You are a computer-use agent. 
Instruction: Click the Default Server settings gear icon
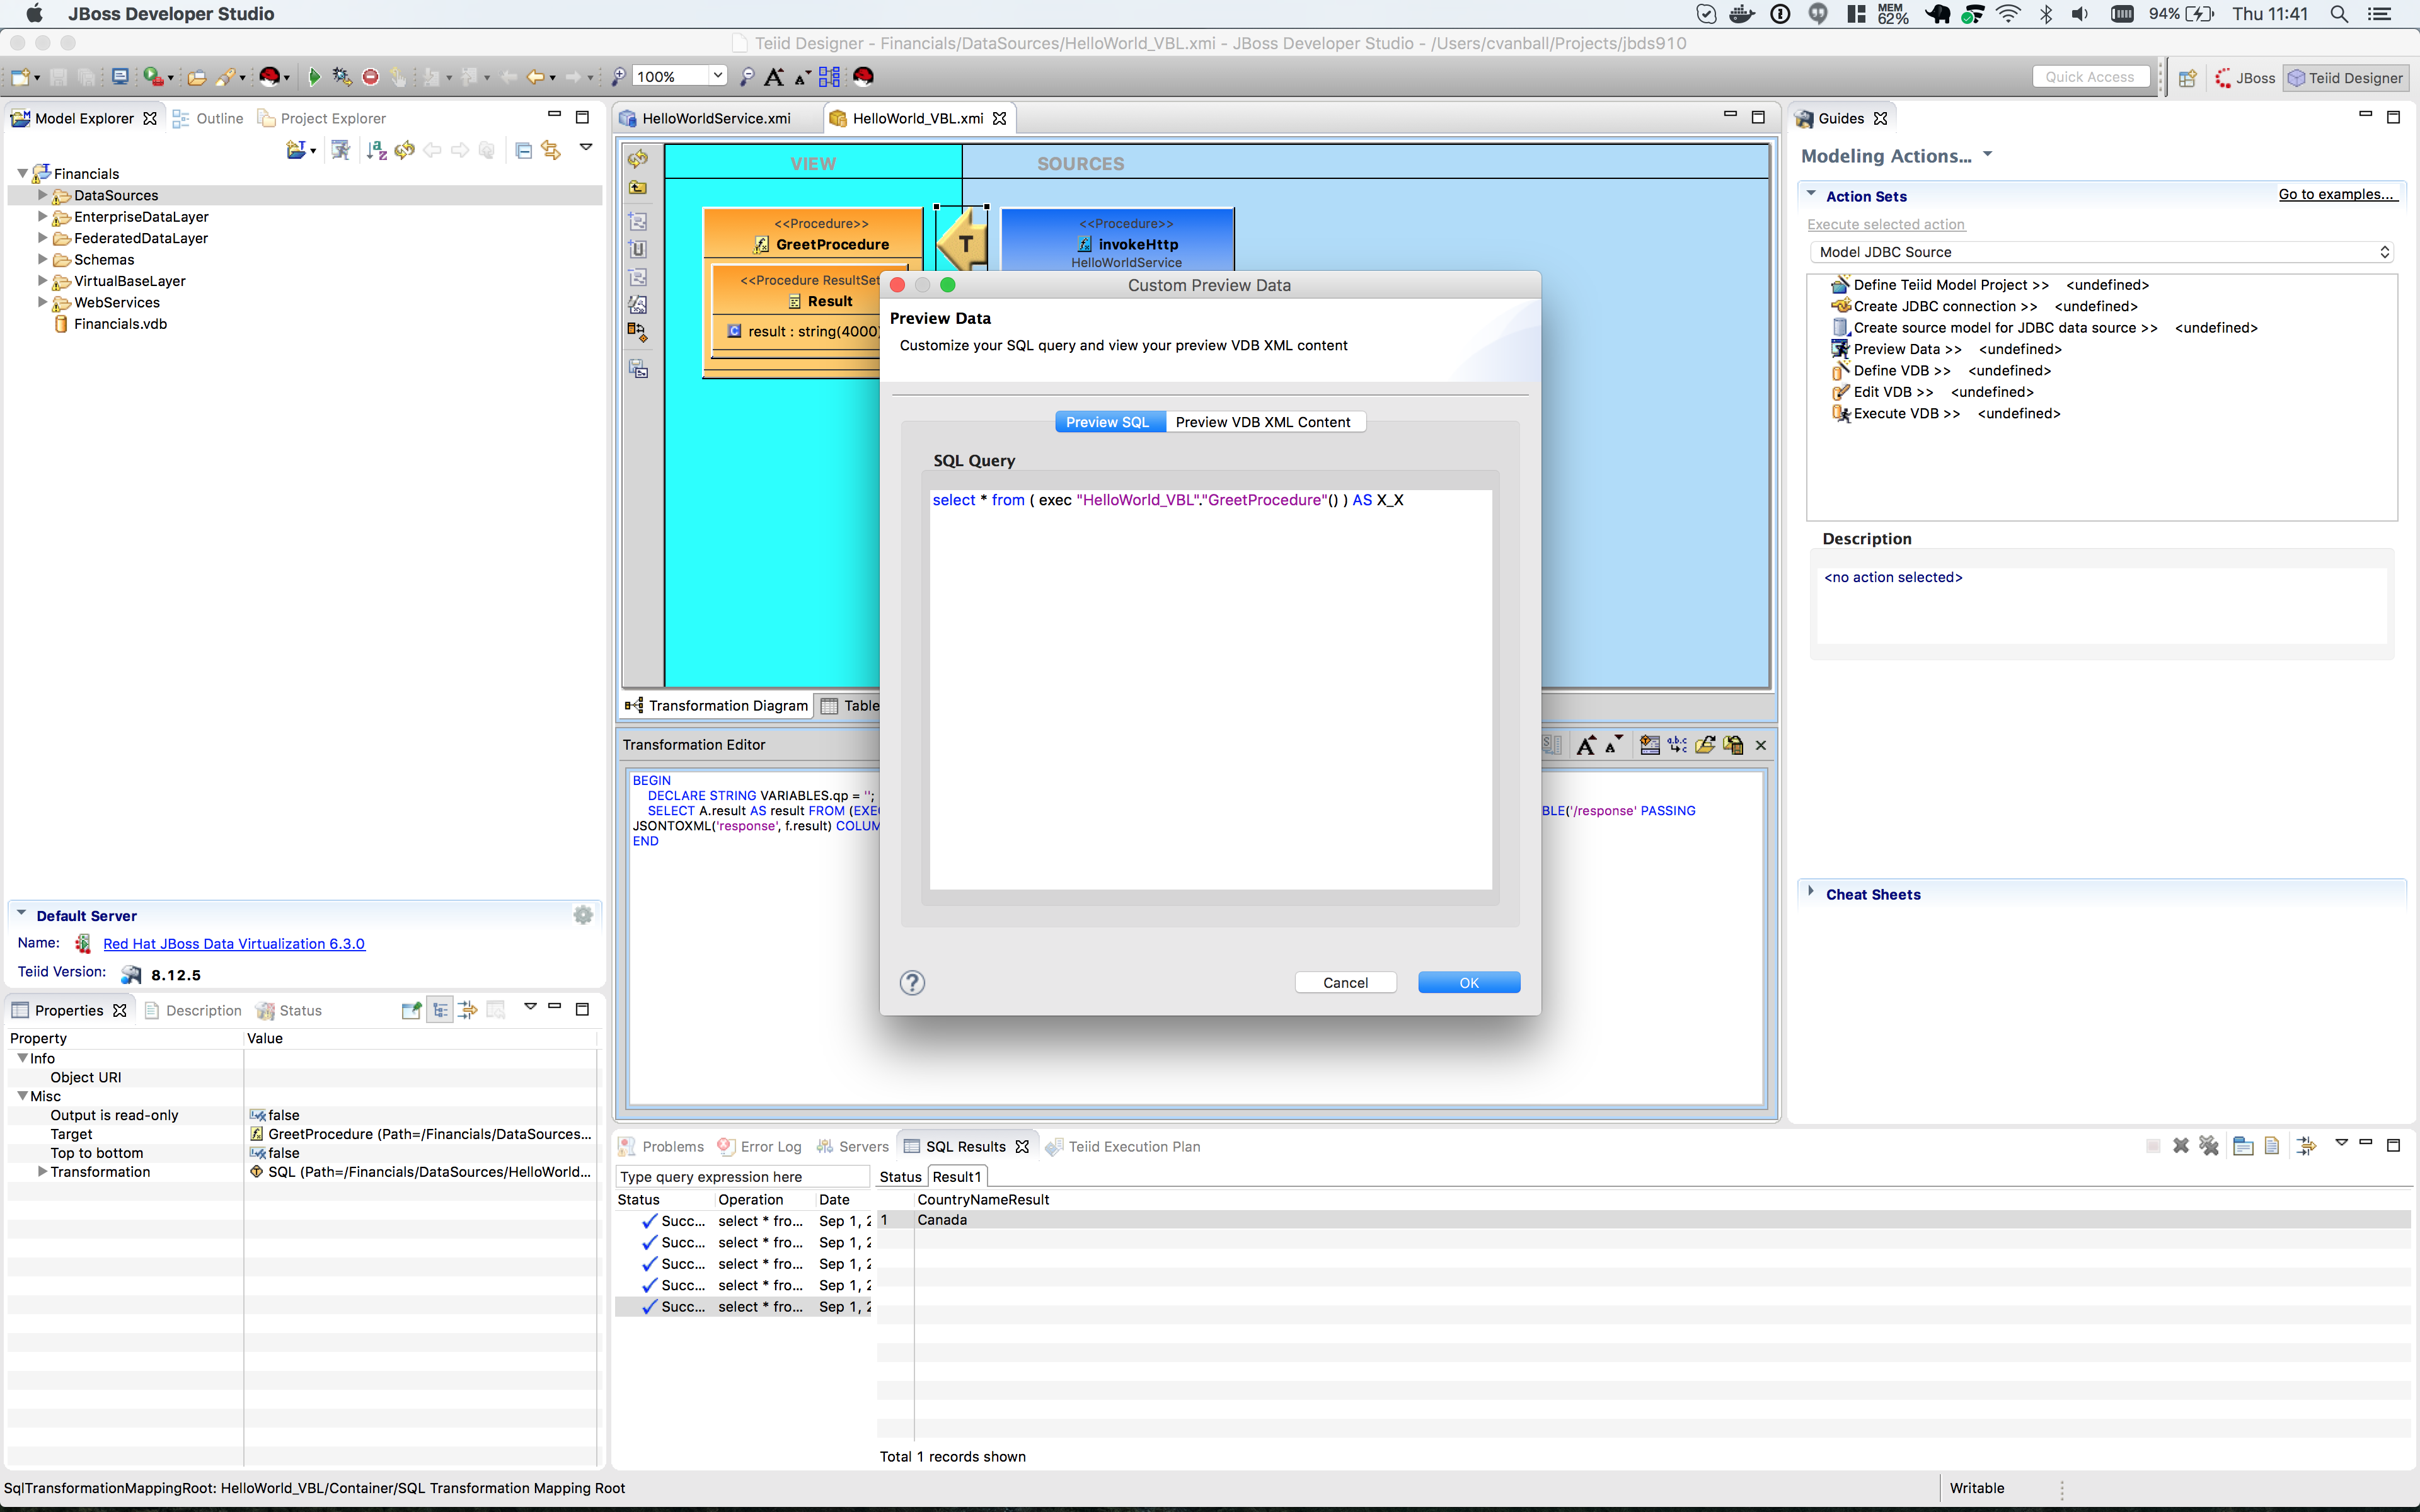tap(583, 915)
